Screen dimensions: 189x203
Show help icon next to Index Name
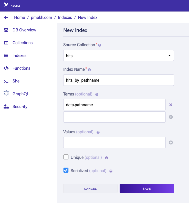click(89, 70)
